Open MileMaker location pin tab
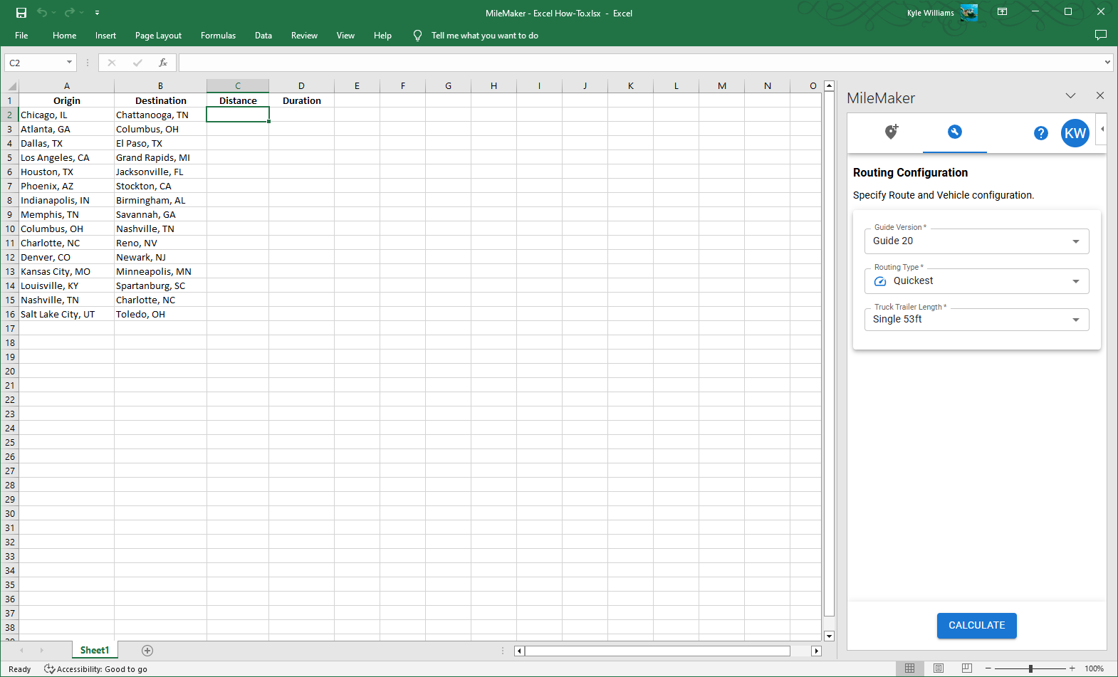Screen dimensions: 1118x677 tap(891, 132)
